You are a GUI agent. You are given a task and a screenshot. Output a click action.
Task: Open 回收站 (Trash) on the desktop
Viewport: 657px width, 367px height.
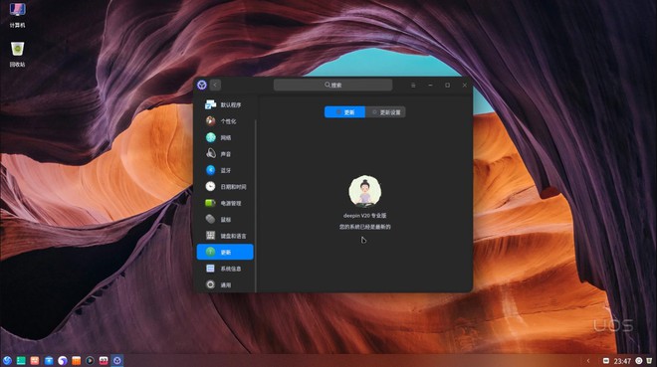coord(17,55)
